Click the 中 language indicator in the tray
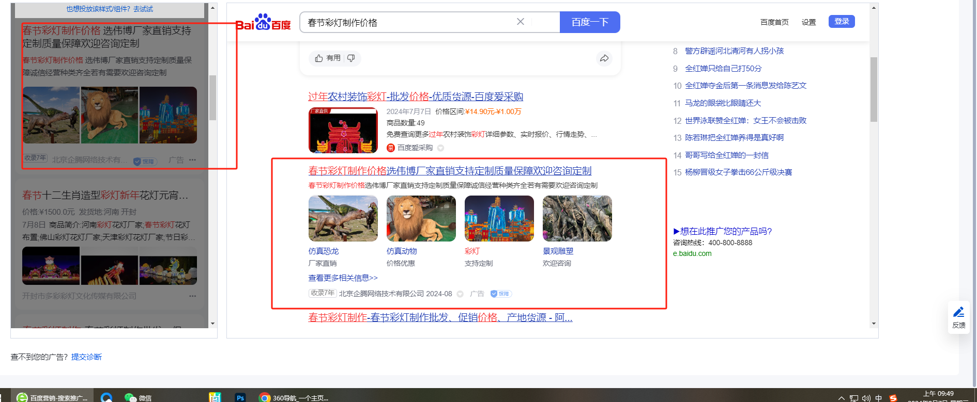 (x=879, y=398)
